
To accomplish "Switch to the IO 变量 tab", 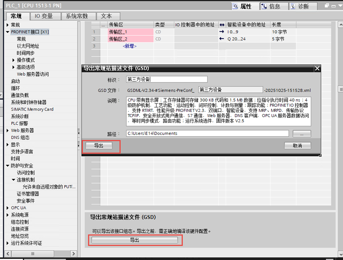I will pos(44,16).
